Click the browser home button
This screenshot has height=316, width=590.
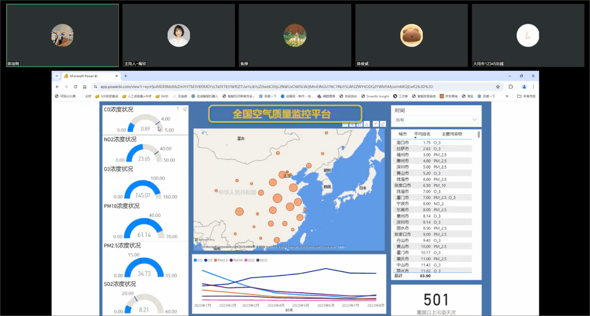pos(84,86)
